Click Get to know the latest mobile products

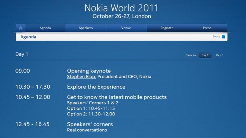point(117,97)
